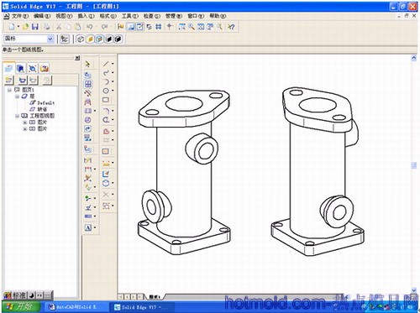Collapse the 工程图视图 tree node
Image resolution: width=420 pixels, height=313 pixels.
(17, 116)
